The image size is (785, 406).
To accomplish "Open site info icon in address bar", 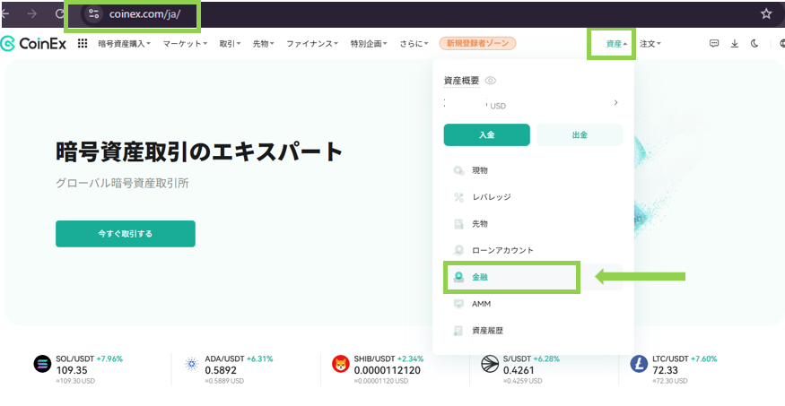I will tap(93, 14).
